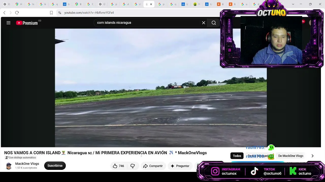Switch to the Google tab labeled T
This screenshot has height=182, width=325.
point(90,4)
